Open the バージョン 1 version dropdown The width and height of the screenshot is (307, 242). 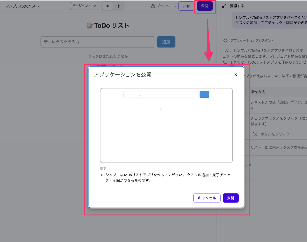(85, 6)
